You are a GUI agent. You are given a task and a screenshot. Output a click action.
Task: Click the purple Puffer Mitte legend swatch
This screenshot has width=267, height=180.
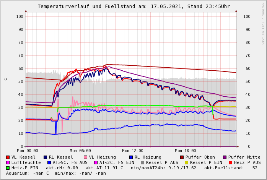[x=225, y=157]
